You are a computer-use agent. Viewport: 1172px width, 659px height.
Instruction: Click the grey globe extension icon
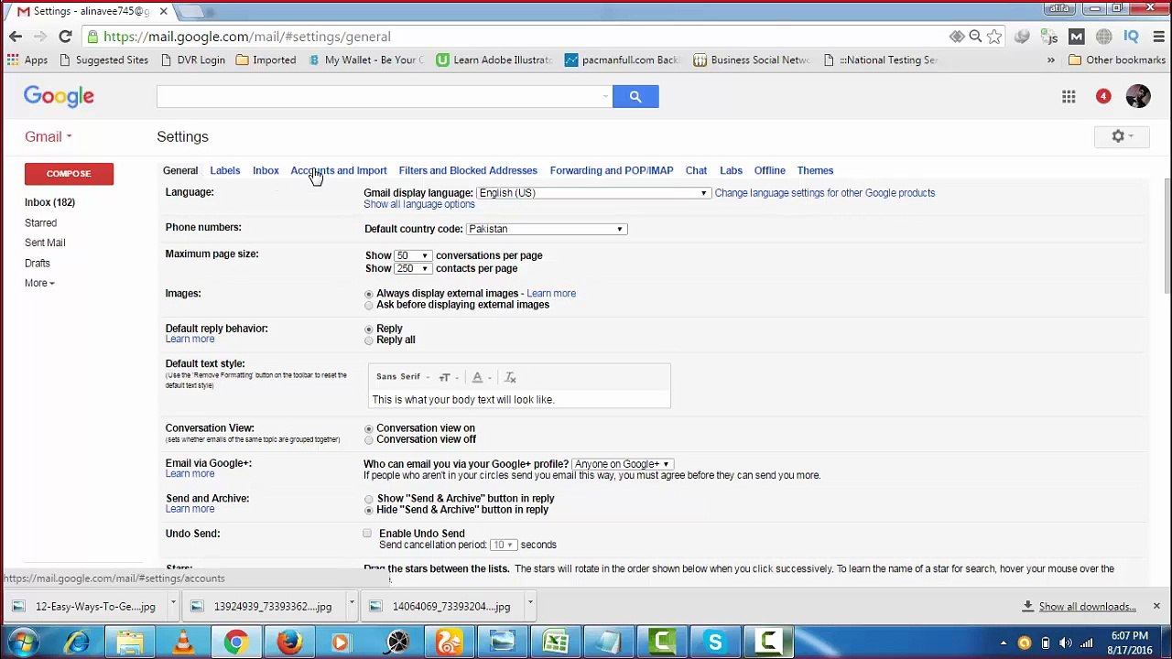1104,37
